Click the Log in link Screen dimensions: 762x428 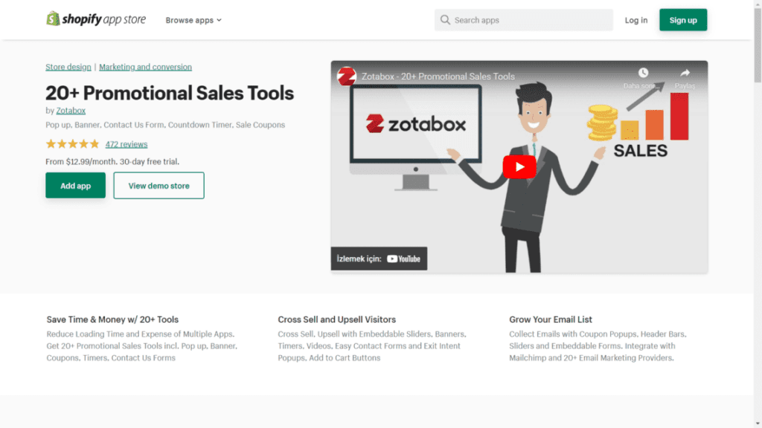[635, 20]
